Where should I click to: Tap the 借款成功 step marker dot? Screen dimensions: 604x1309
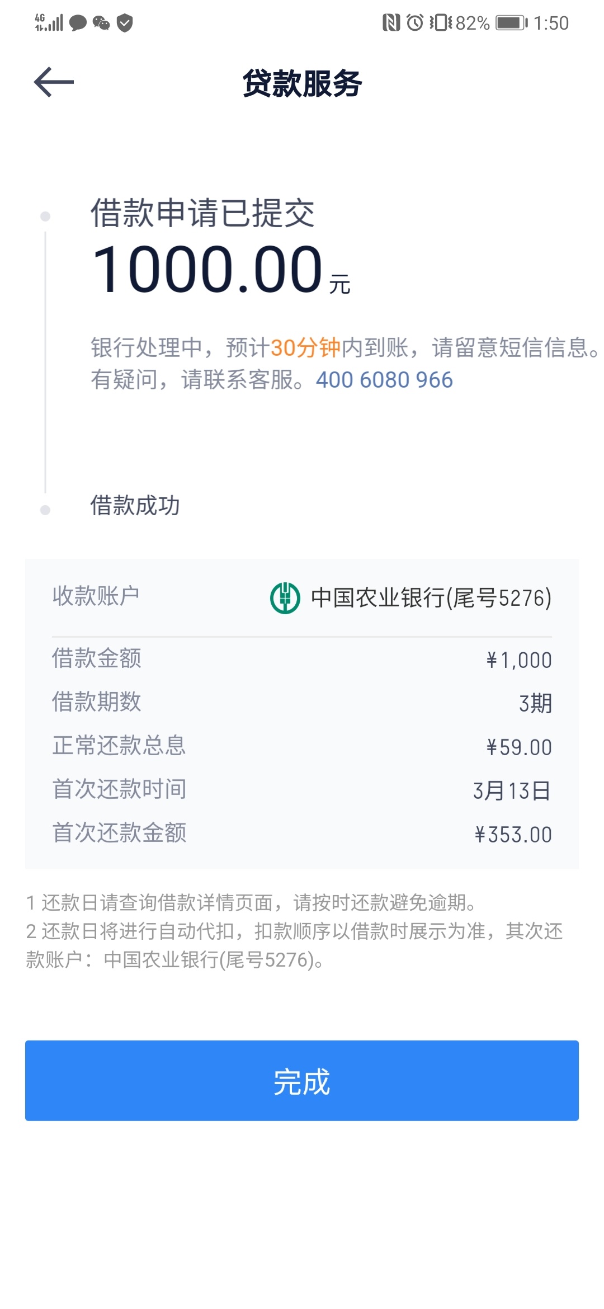pos(45,510)
